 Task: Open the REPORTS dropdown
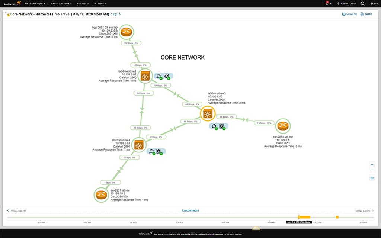[82, 3]
